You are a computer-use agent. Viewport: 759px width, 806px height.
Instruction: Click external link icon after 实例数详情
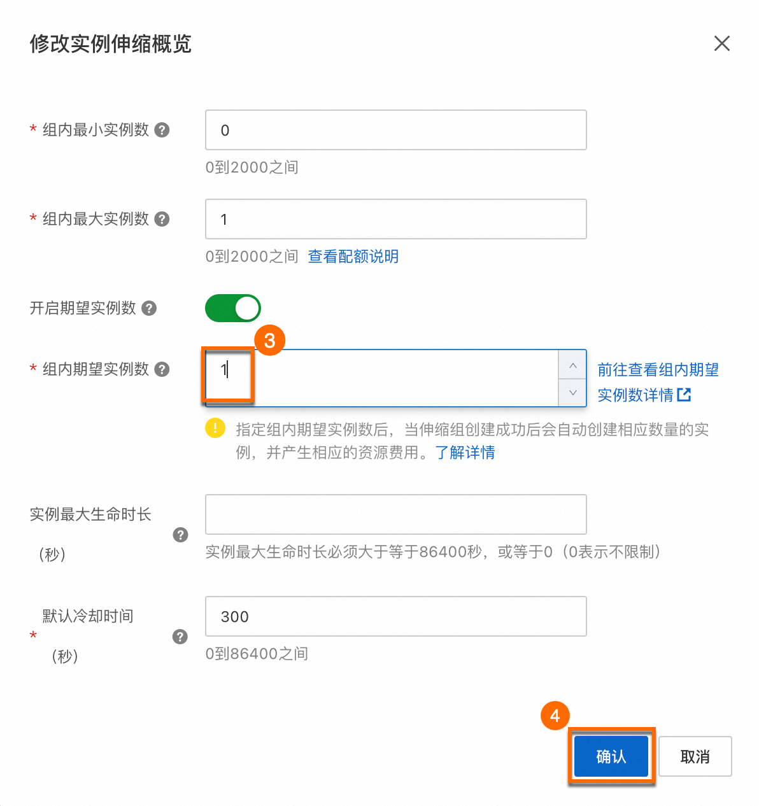pos(684,395)
